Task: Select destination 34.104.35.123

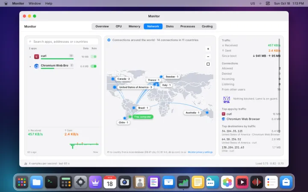Action: click(251, 133)
